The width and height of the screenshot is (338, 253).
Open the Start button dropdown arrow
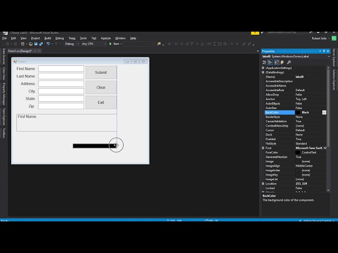121,44
